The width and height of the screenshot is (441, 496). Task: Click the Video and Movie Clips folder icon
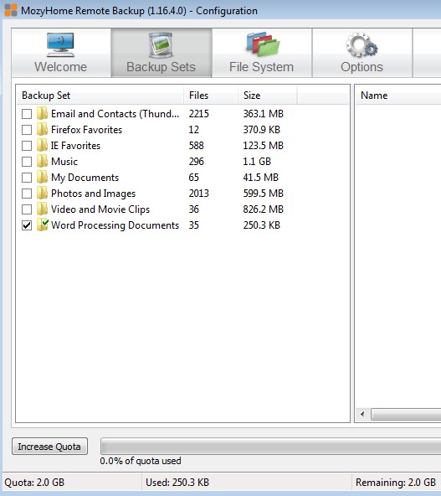coord(42,209)
